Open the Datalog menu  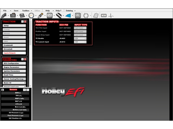click(69, 11)
